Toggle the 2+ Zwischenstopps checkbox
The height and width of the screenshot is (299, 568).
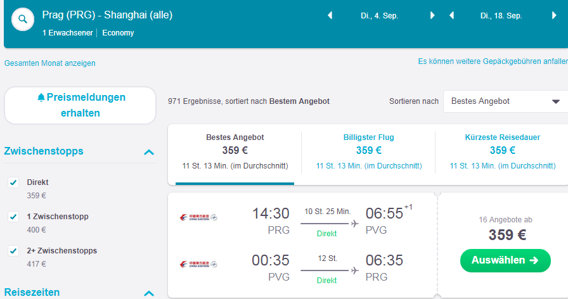coord(13,251)
